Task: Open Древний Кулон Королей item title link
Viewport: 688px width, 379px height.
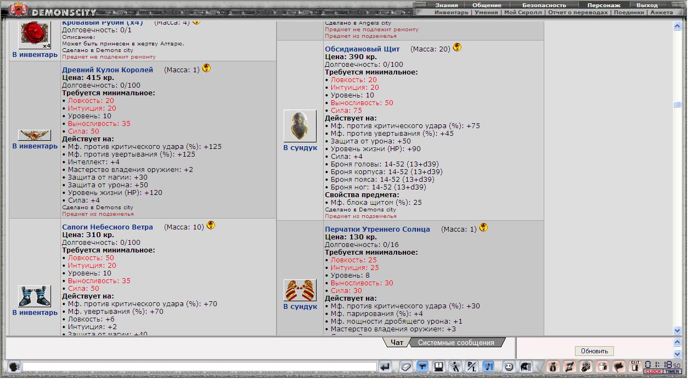Action: (x=108, y=70)
